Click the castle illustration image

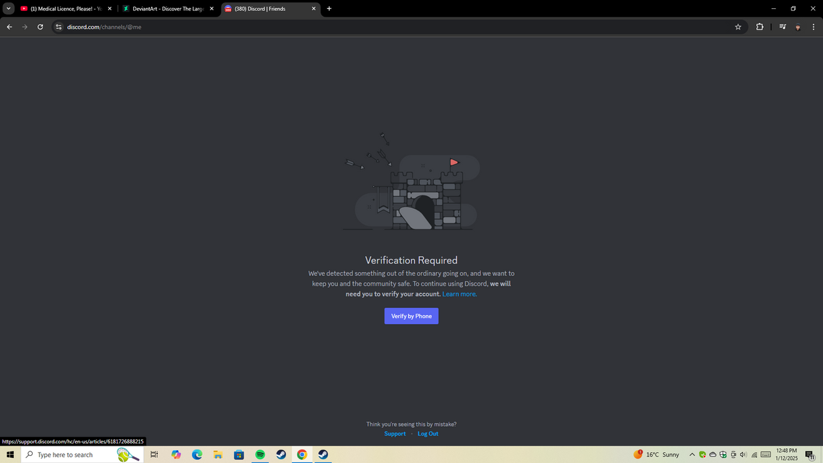pos(411,182)
